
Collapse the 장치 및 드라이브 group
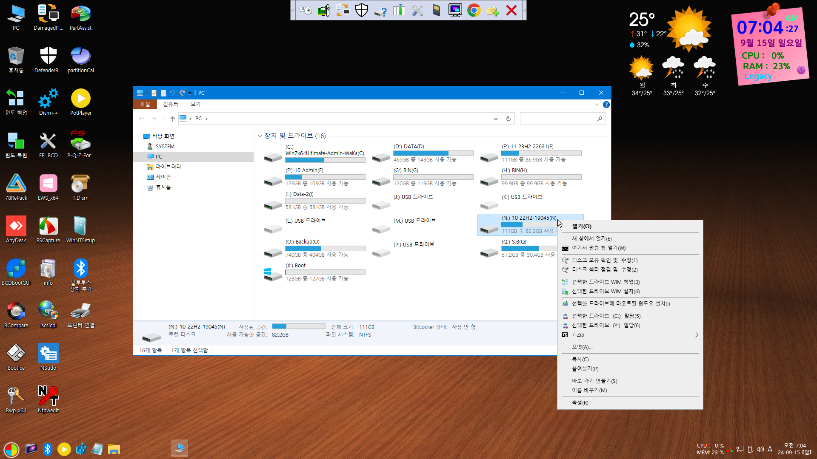pos(260,136)
